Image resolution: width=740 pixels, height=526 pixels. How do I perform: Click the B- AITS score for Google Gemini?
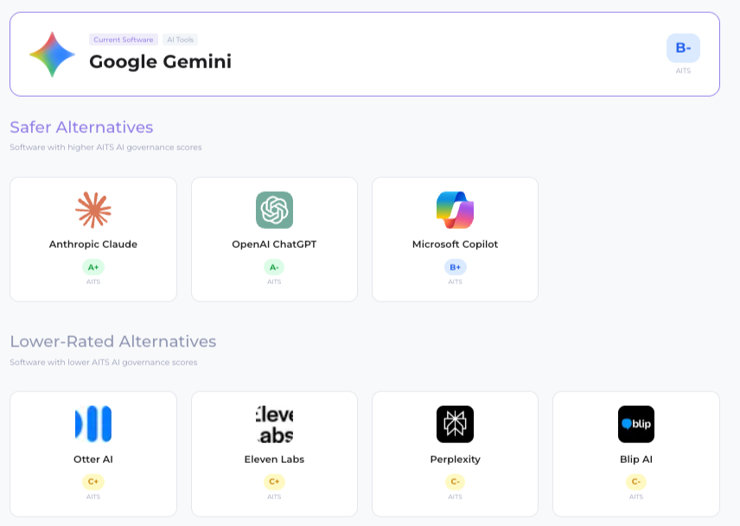(x=683, y=48)
